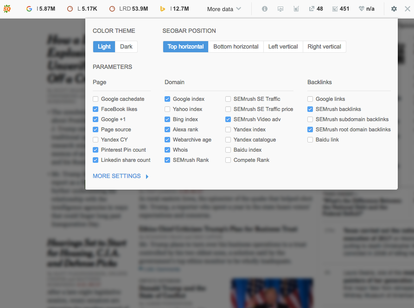414x308 pixels.
Task: Uncheck Webarchive age checkbox
Action: [x=167, y=140]
